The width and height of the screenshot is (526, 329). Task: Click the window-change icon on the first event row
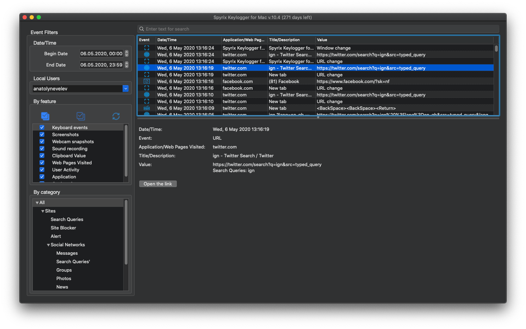click(147, 48)
